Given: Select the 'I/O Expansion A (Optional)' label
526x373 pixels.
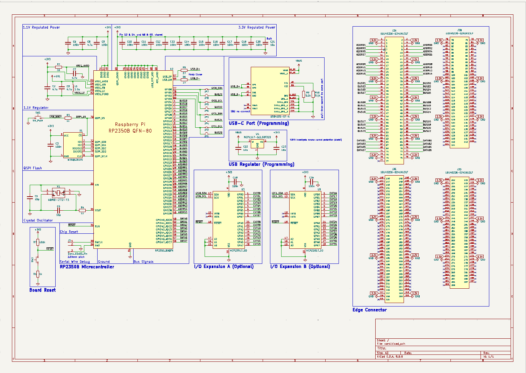Looking at the screenshot, I should click(x=224, y=267).
